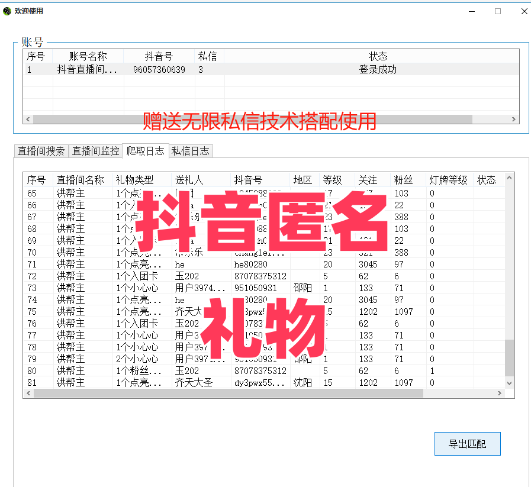Minimize the 欢迎使用 window
This screenshot has width=531, height=487.
[x=472, y=11]
